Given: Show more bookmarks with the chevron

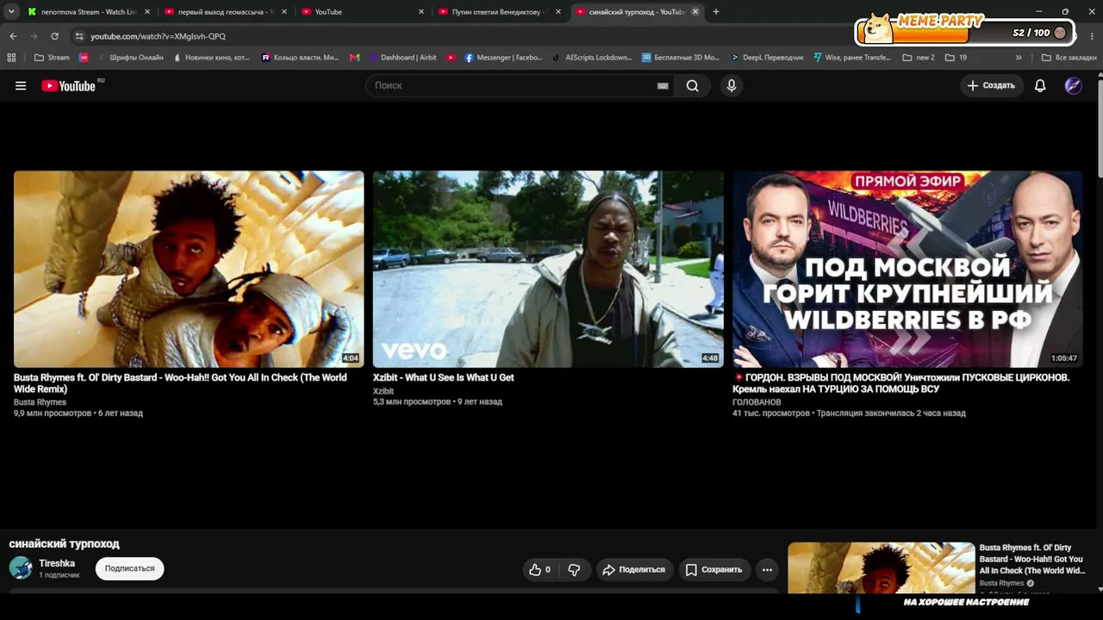Looking at the screenshot, I should pyautogui.click(x=1019, y=58).
